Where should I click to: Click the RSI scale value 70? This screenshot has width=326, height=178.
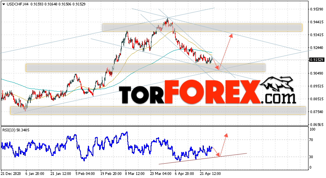tap(311, 140)
